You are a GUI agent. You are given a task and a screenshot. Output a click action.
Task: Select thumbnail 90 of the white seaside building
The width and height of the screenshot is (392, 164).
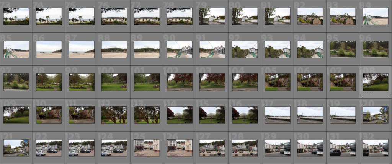[180, 49]
